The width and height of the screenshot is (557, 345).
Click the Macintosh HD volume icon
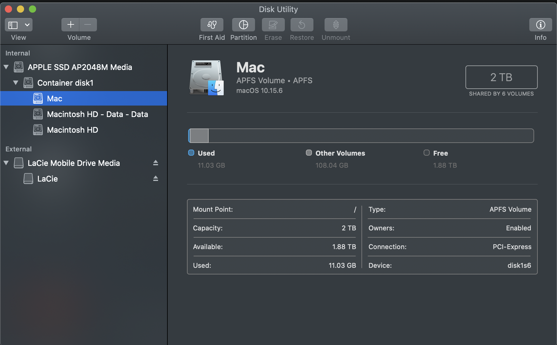pyautogui.click(x=38, y=130)
